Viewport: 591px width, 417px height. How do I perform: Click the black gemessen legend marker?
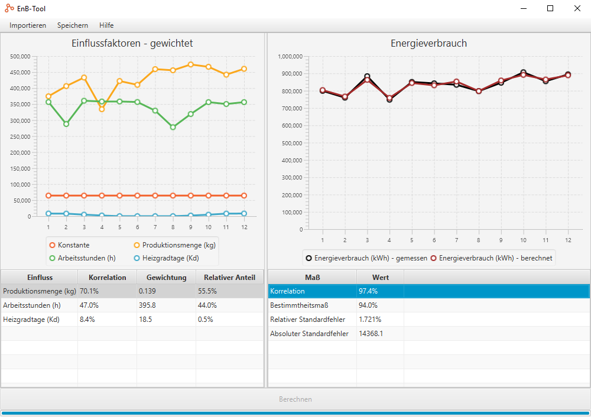coord(309,258)
